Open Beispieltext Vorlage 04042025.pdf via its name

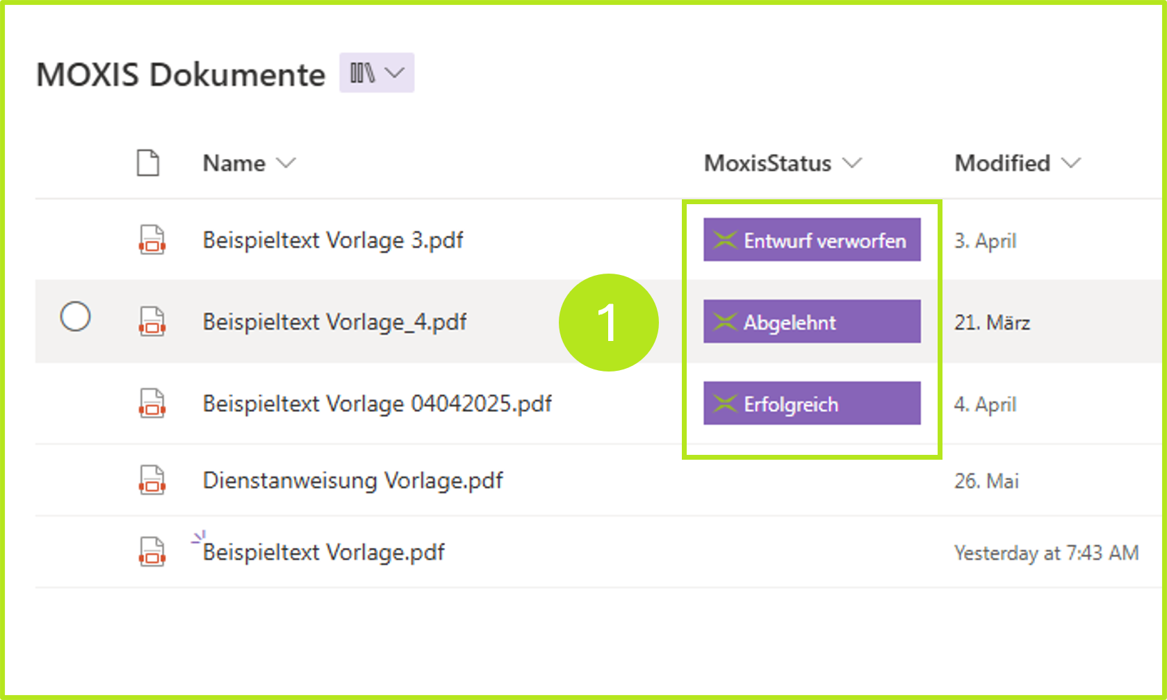[x=377, y=403]
